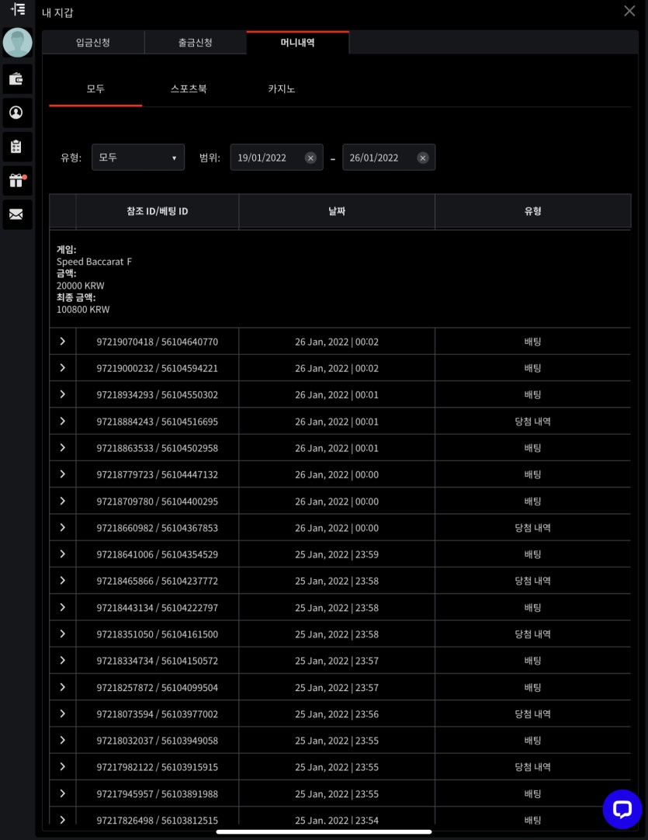Select ID text 97218351050 / 56104161500
The height and width of the screenshot is (840, 648).
point(158,634)
